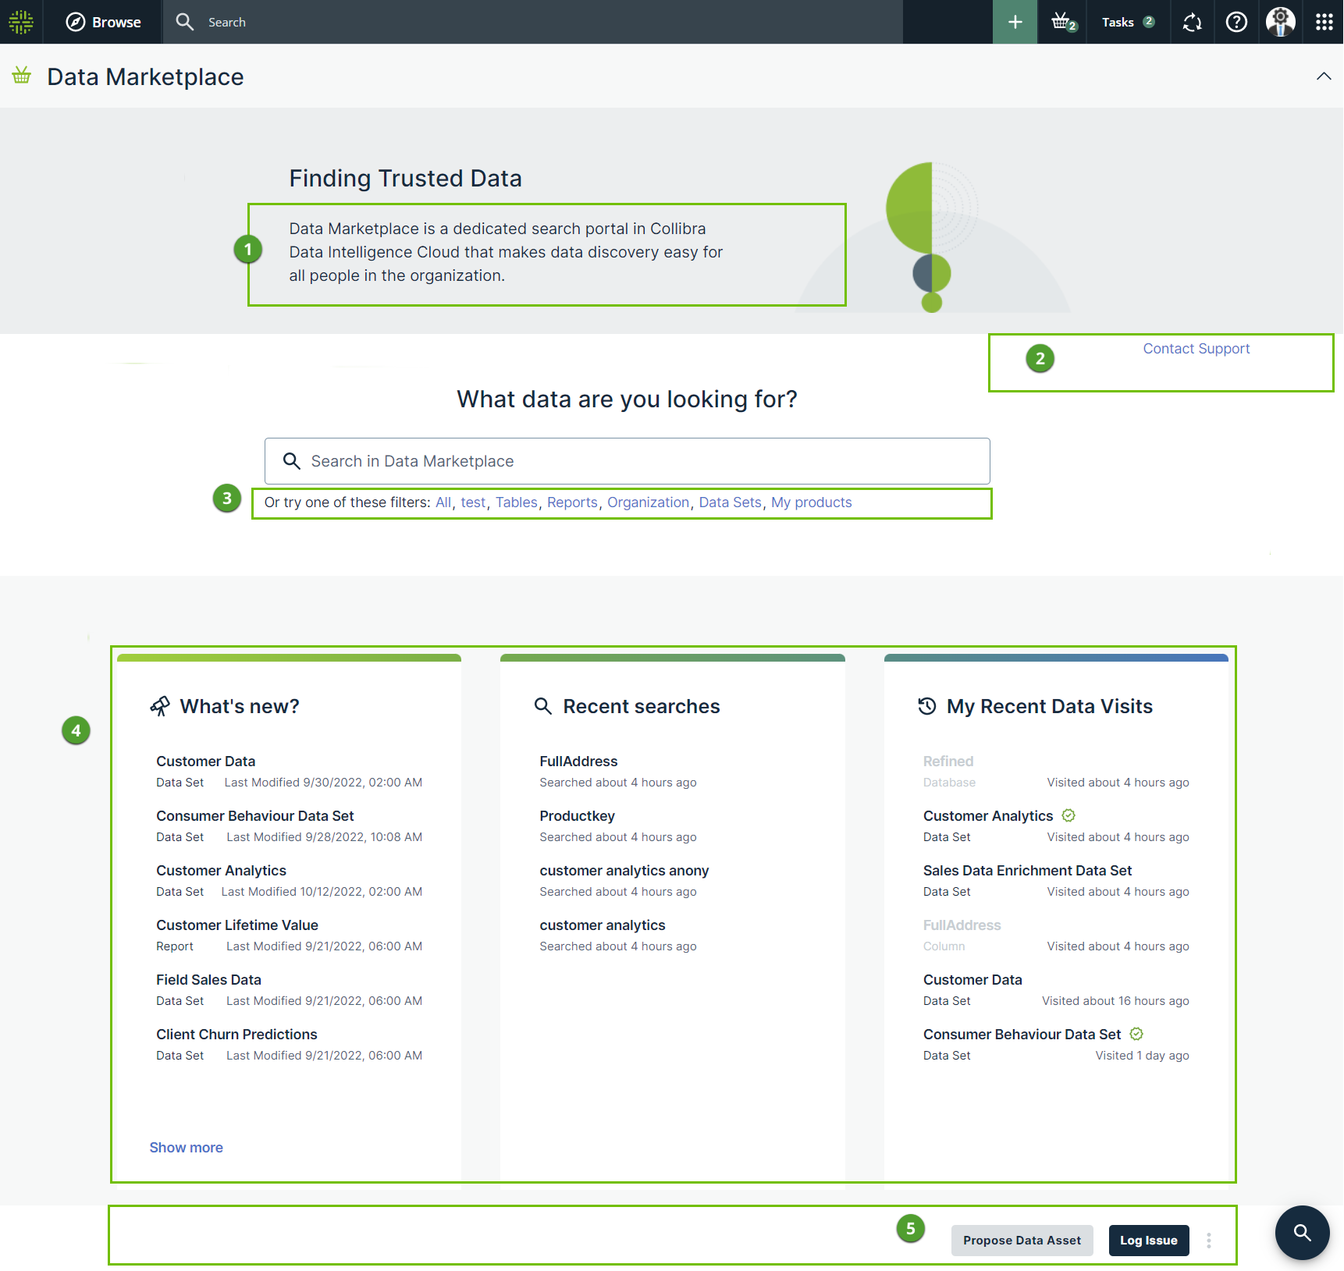This screenshot has width=1344, height=1271.
Task: Open the user profile avatar
Action: (x=1280, y=22)
